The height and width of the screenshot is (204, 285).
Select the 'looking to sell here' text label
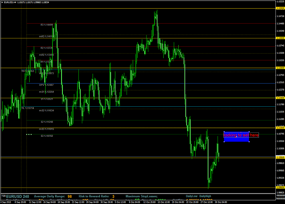tap(241, 135)
